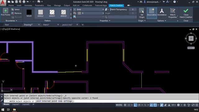This screenshot has width=199, height=112.
Task: Click the MODEL space button in status bar
Action: click(x=119, y=105)
